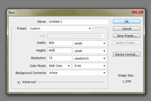Close the New dialog with the red X

137,12
